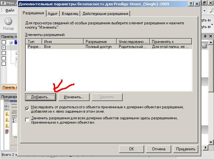The image size is (214, 160).
Task: Open the dropdown arrow beside the search icon
Action: coord(204,11)
